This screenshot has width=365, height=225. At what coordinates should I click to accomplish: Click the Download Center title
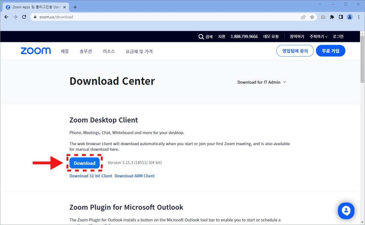112,81
